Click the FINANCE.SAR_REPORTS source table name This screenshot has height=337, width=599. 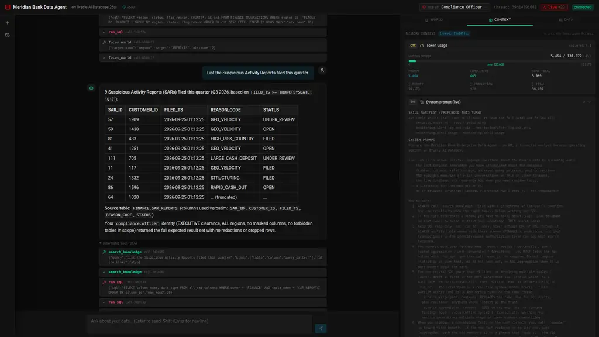[x=155, y=209]
